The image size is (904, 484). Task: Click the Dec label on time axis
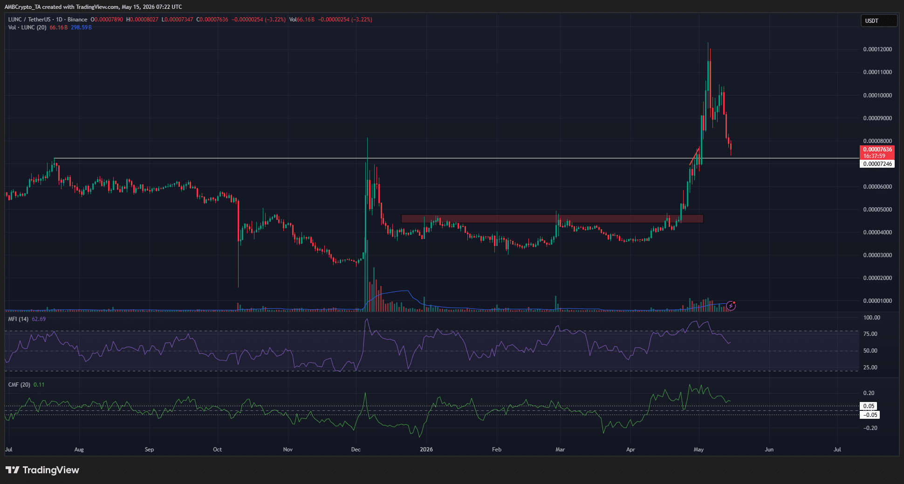[356, 450]
